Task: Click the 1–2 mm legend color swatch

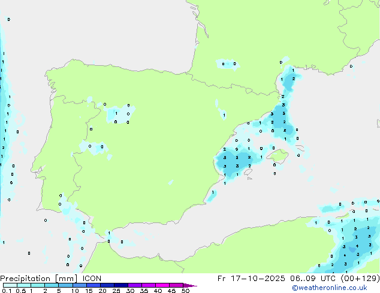Action: pyautogui.click(x=38, y=285)
